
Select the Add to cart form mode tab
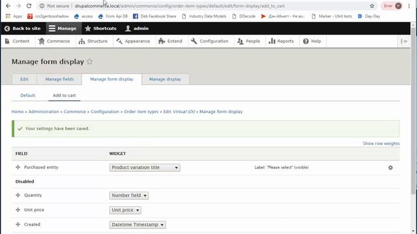tap(64, 96)
